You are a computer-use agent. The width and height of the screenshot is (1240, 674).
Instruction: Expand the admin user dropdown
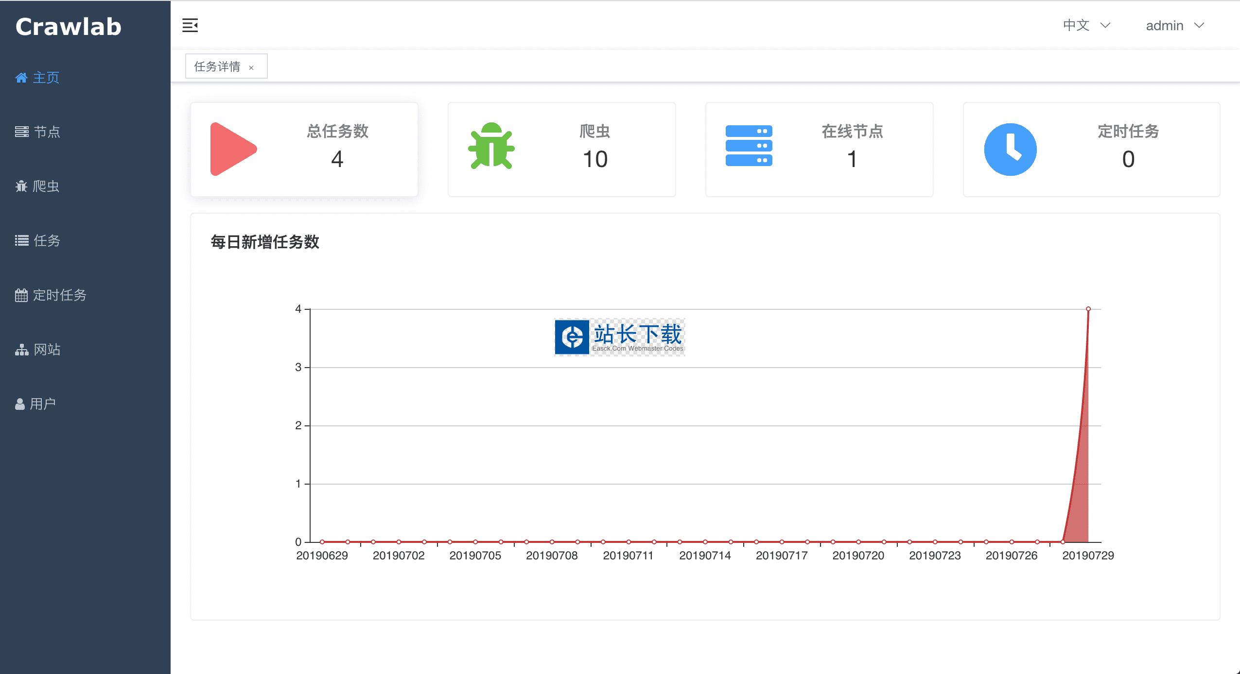[1165, 26]
